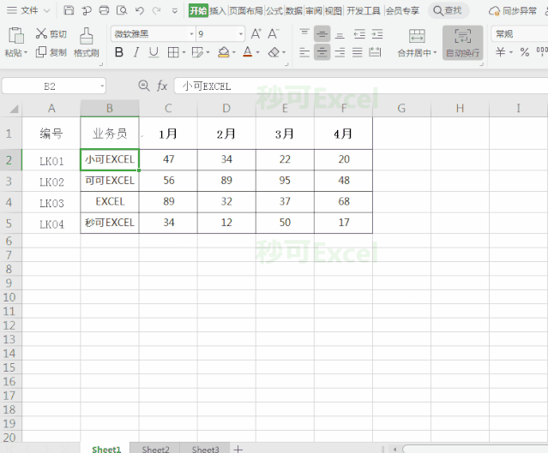The image size is (548, 453).
Task: Add a new sheet with plus button
Action: (x=238, y=449)
